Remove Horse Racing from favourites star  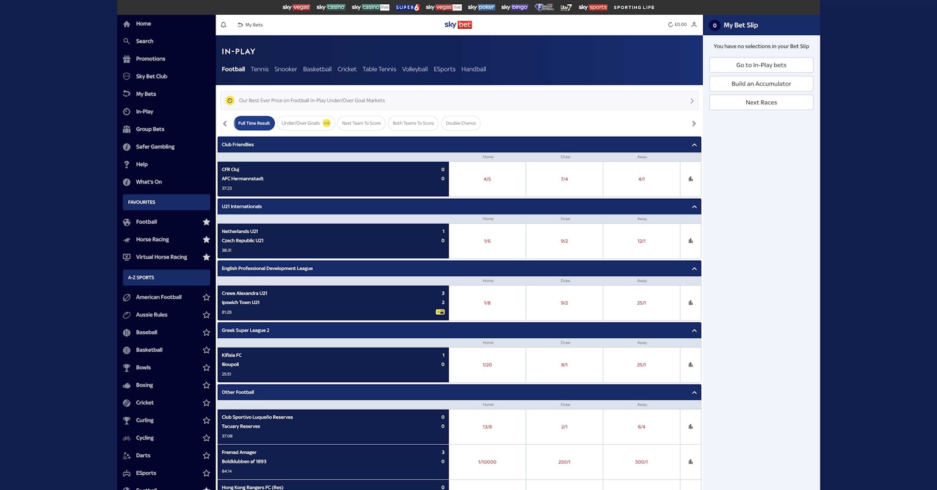click(206, 240)
